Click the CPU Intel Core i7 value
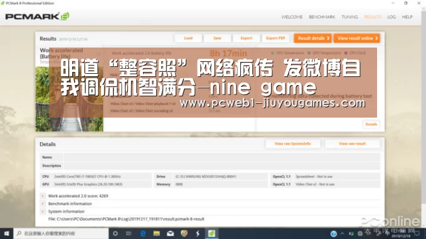This screenshot has height=239, width=426. pos(87,176)
